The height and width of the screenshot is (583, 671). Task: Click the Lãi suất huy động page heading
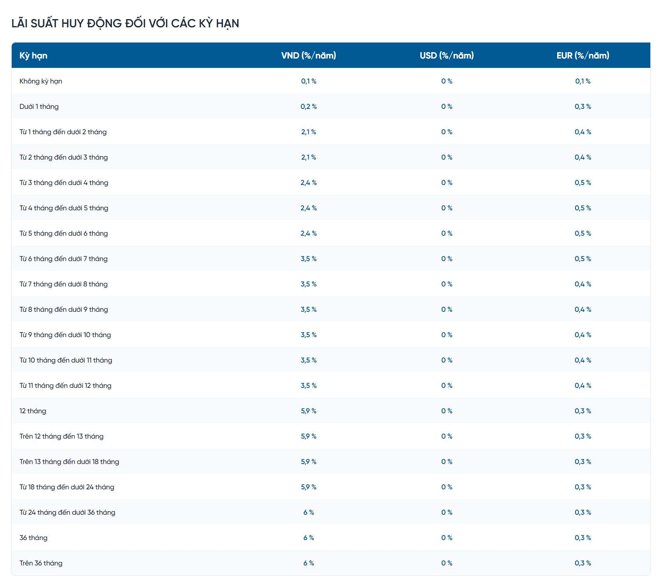coord(125,23)
